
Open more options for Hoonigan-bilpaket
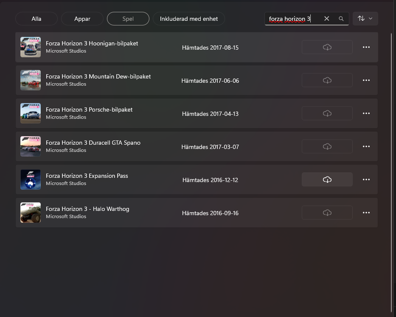coord(366,47)
